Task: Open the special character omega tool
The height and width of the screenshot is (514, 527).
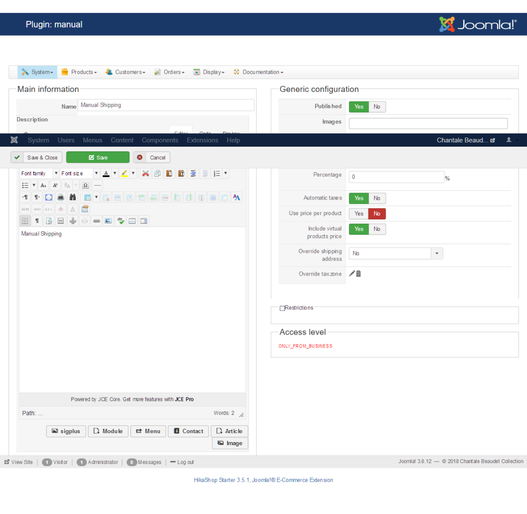Action: 85,186
